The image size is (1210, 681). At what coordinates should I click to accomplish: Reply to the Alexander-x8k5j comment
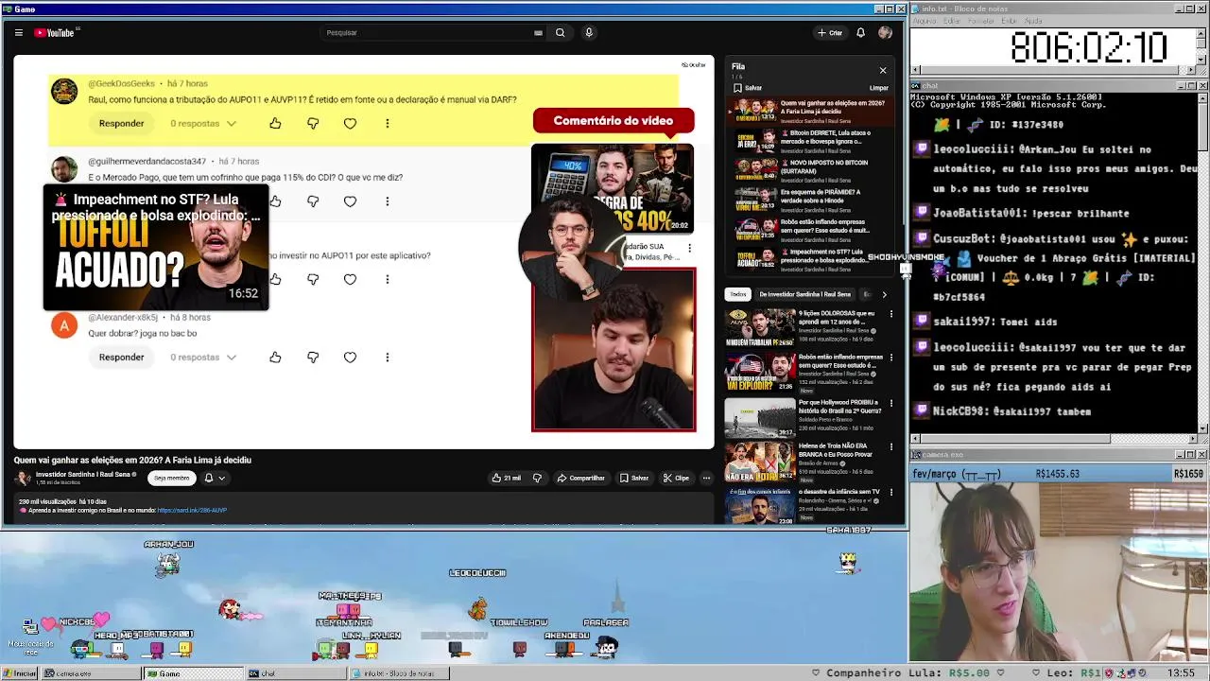[122, 357]
